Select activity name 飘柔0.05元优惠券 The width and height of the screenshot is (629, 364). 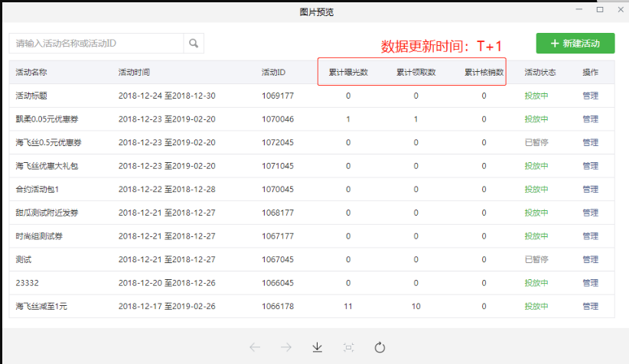[x=47, y=119]
